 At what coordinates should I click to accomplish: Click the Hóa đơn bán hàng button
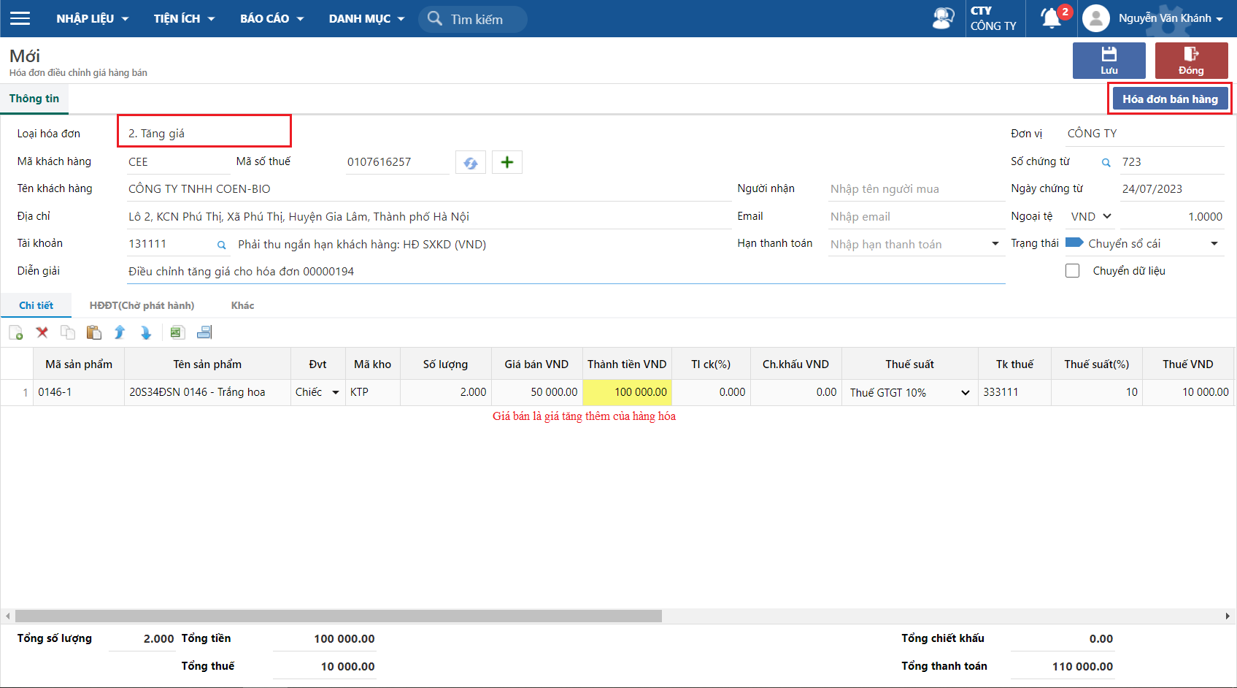pos(1170,99)
